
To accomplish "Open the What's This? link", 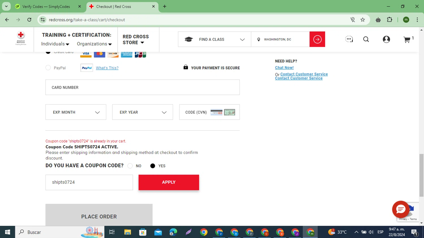I will [x=107, y=68].
